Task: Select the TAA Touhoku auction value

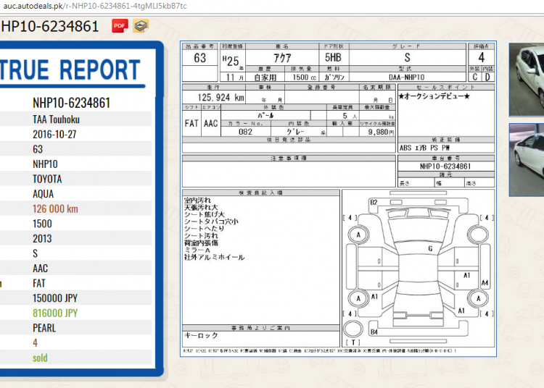Action: (57, 119)
